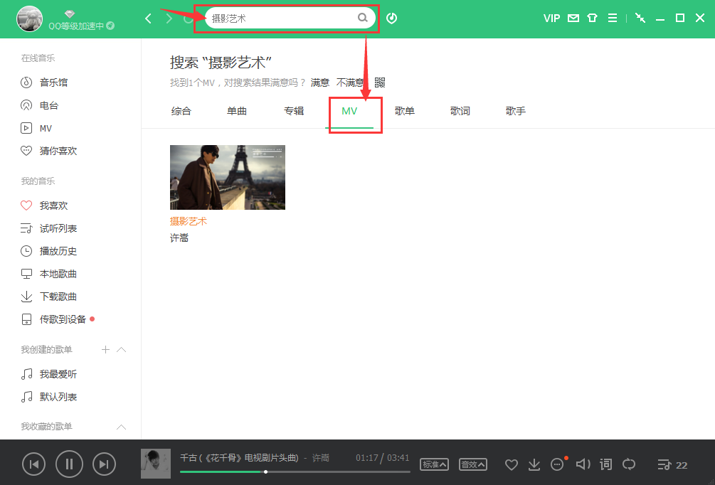715x485 pixels.
Task: Switch to the 歌手 search tab
Action: (x=515, y=111)
